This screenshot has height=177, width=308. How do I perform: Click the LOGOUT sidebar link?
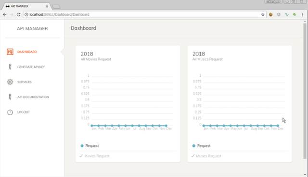tap(24, 112)
